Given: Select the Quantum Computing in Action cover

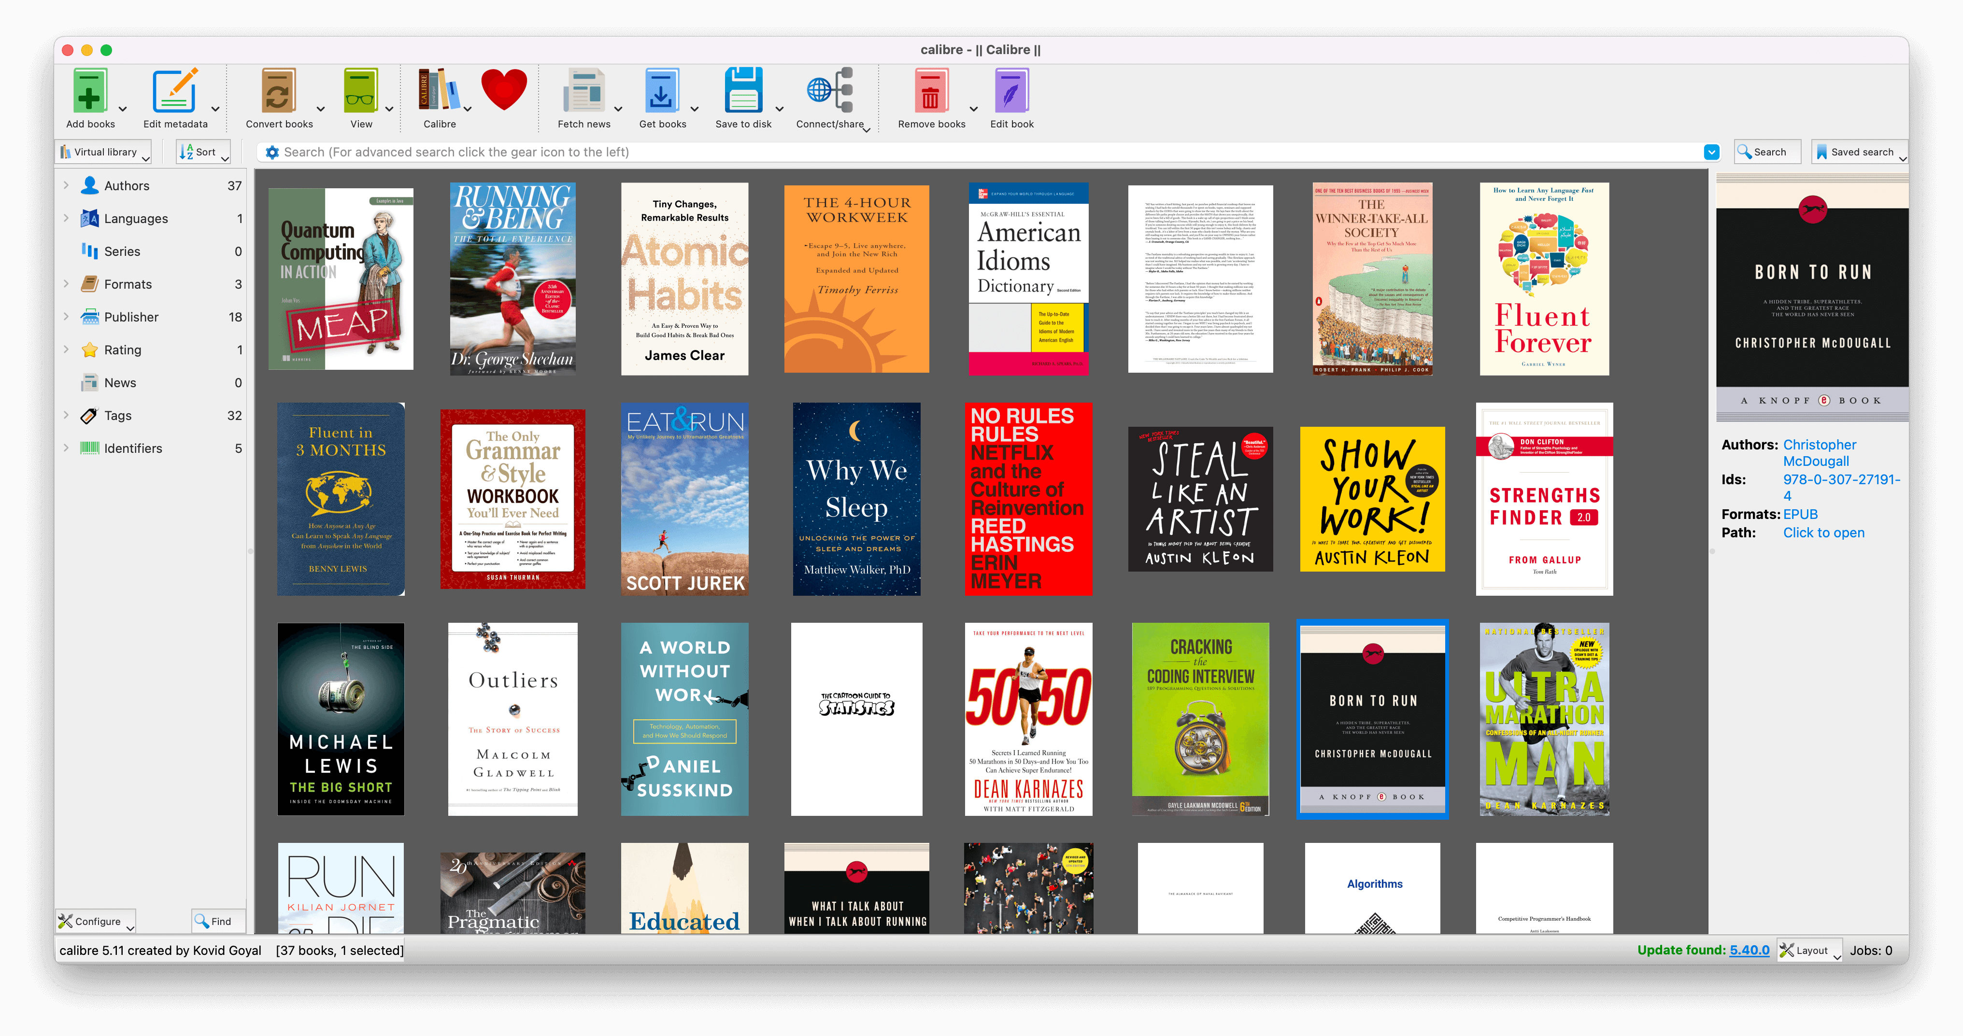Looking at the screenshot, I should pyautogui.click(x=341, y=279).
